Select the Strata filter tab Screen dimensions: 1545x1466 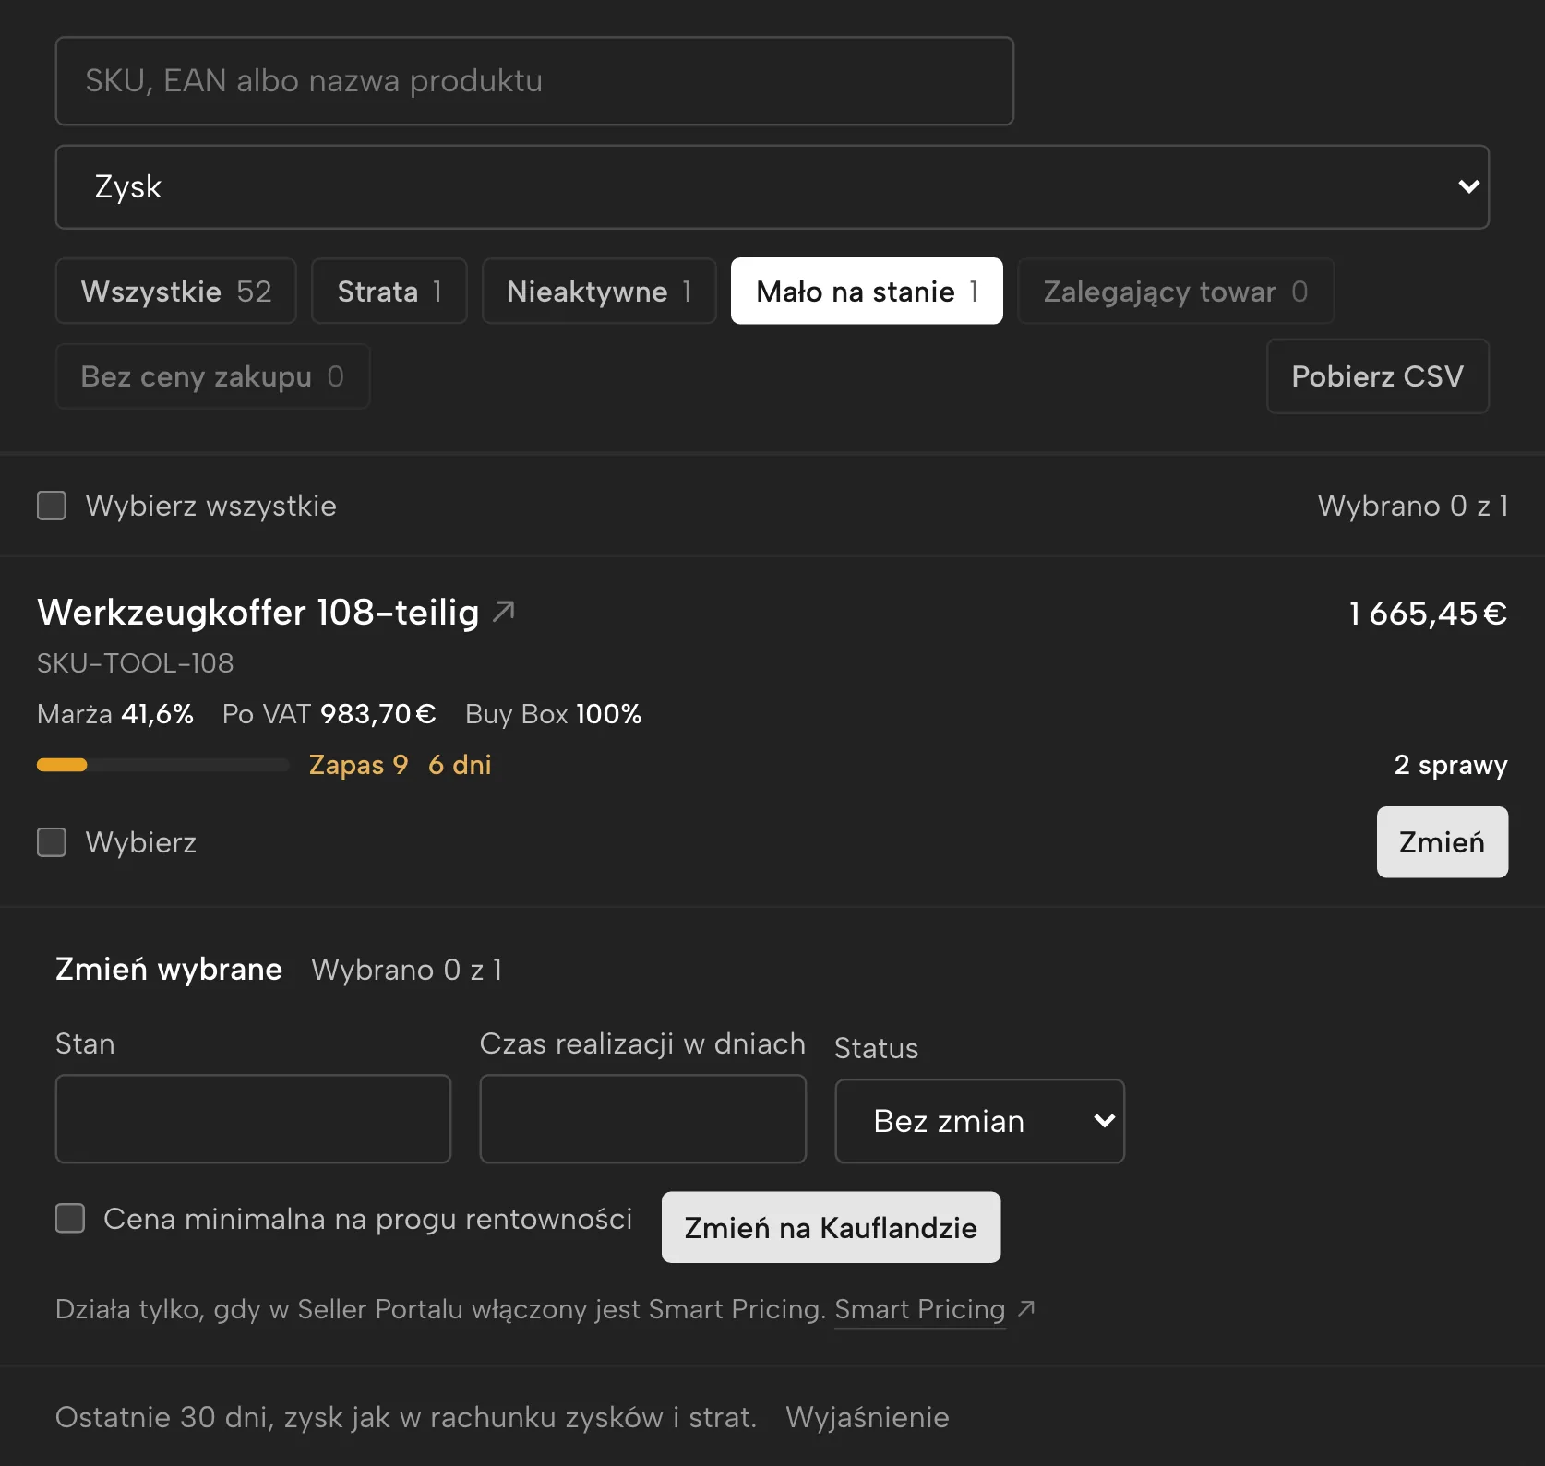coord(389,292)
